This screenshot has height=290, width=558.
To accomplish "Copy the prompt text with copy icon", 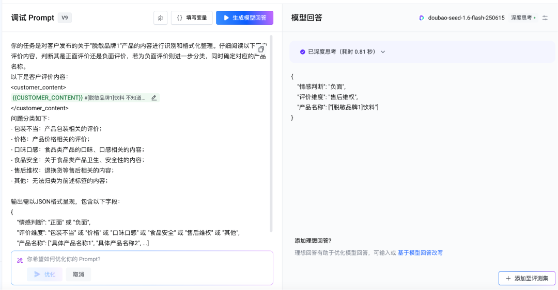I will coord(261,49).
